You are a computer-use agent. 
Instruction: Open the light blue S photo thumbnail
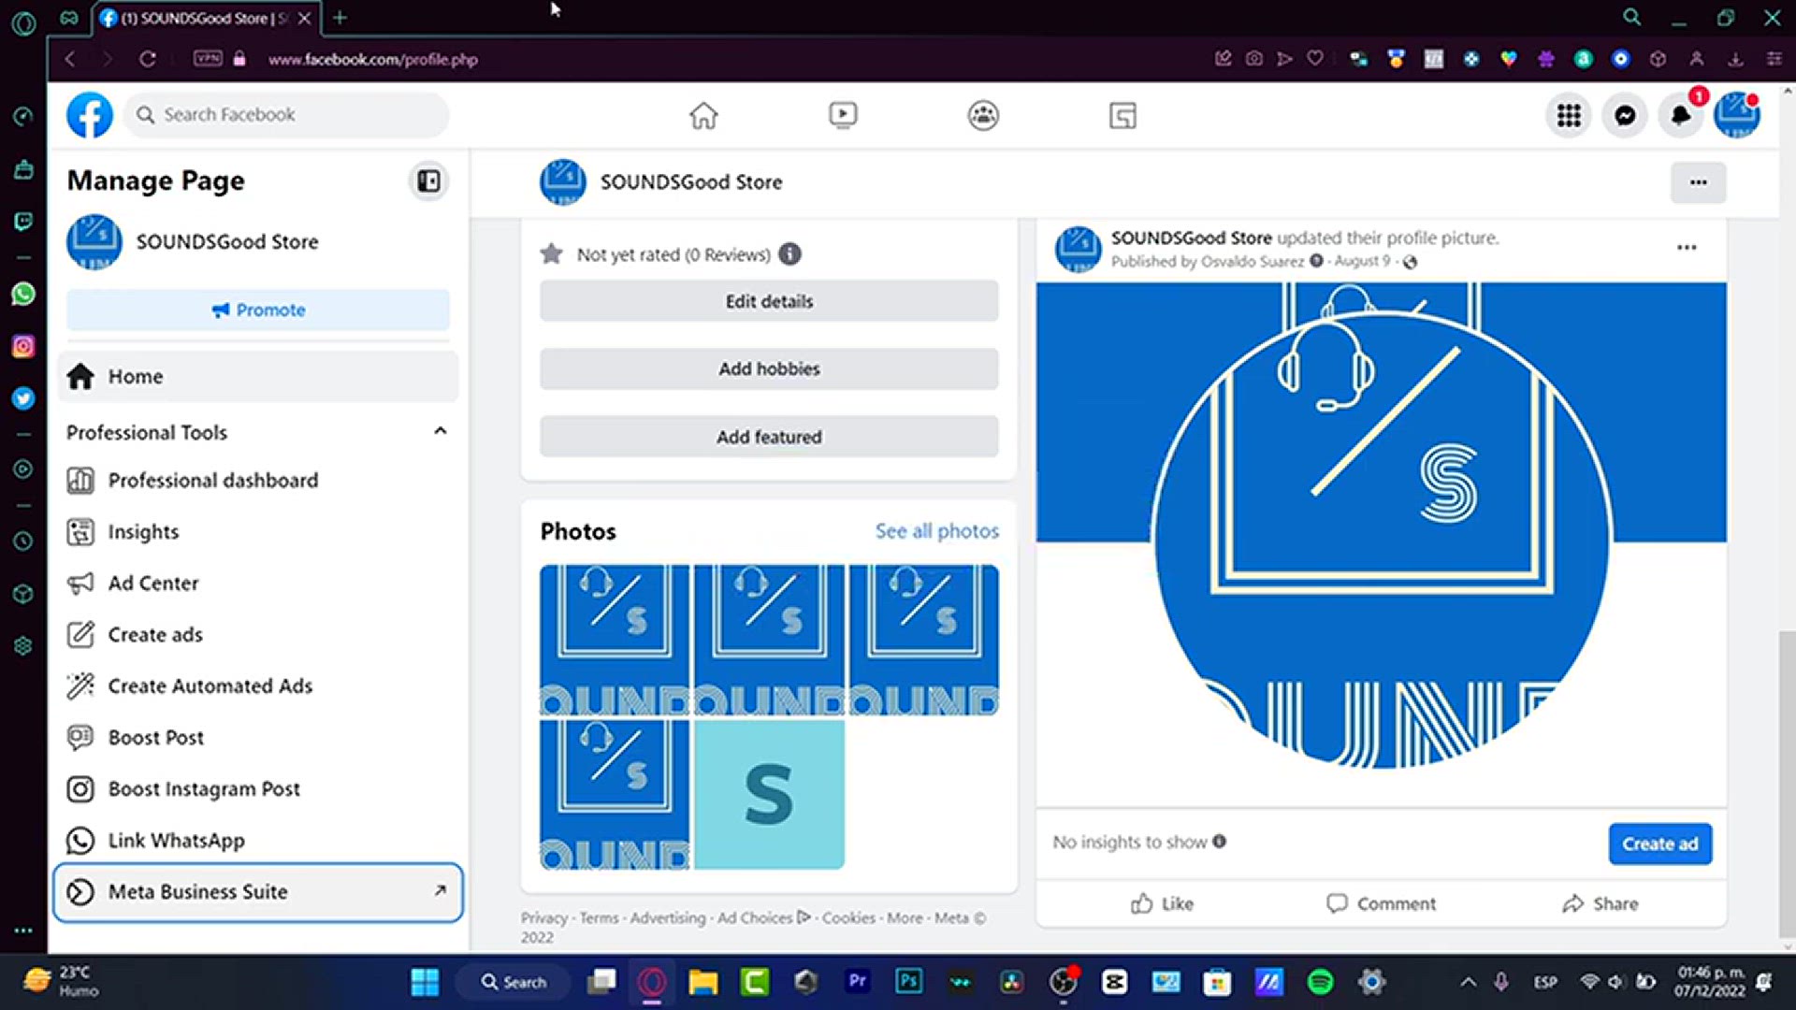769,794
